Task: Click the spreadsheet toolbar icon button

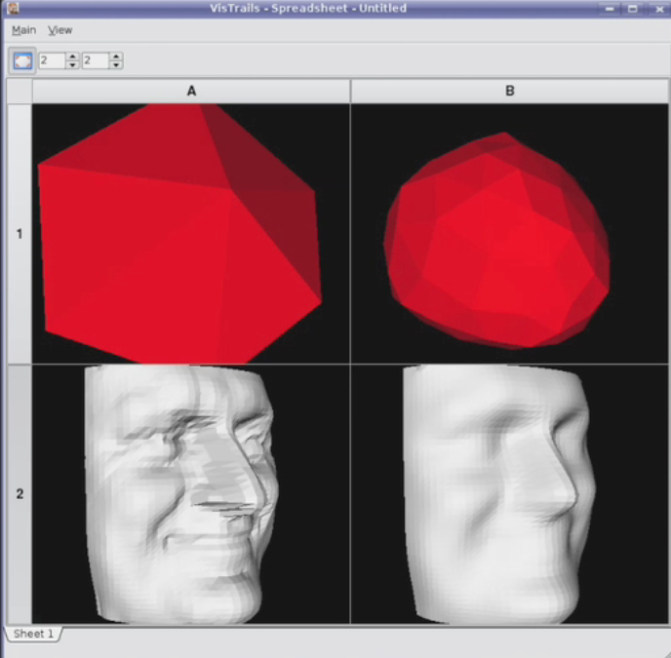Action: pos(22,60)
